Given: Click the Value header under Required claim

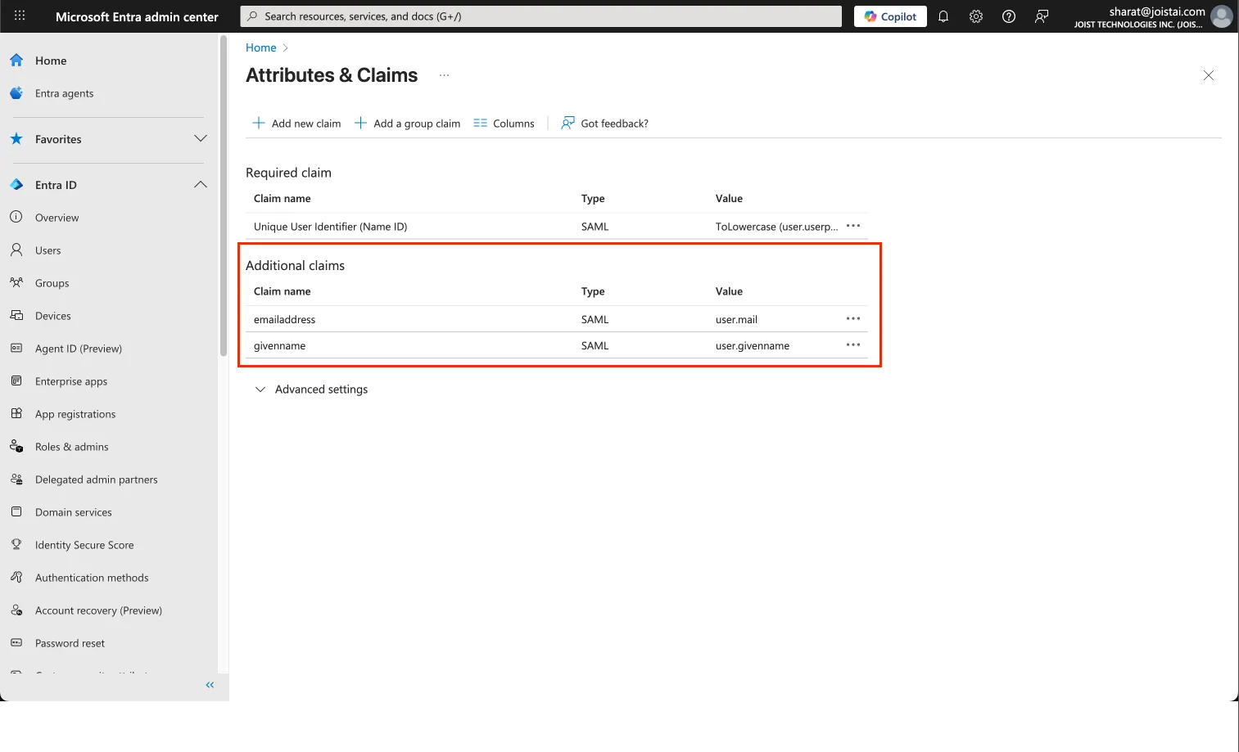Looking at the screenshot, I should pos(729,199).
